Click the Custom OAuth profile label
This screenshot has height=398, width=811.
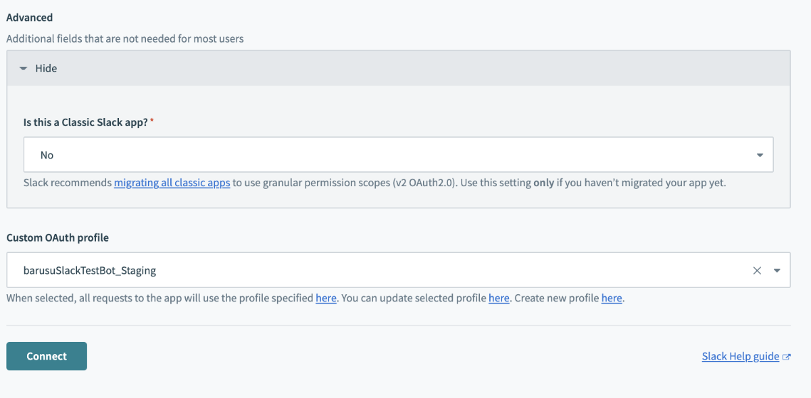(x=57, y=237)
